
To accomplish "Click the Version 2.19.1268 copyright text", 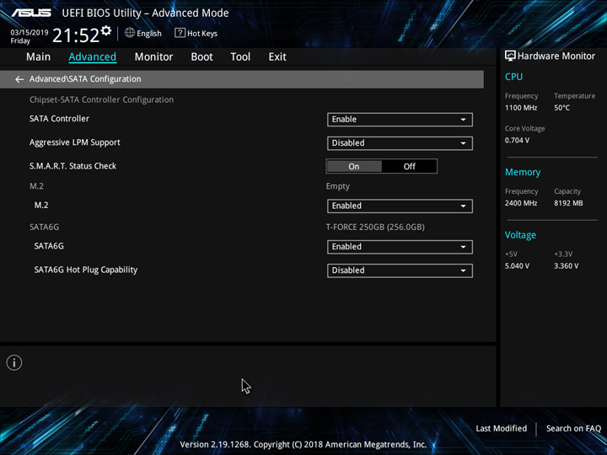I will [303, 445].
